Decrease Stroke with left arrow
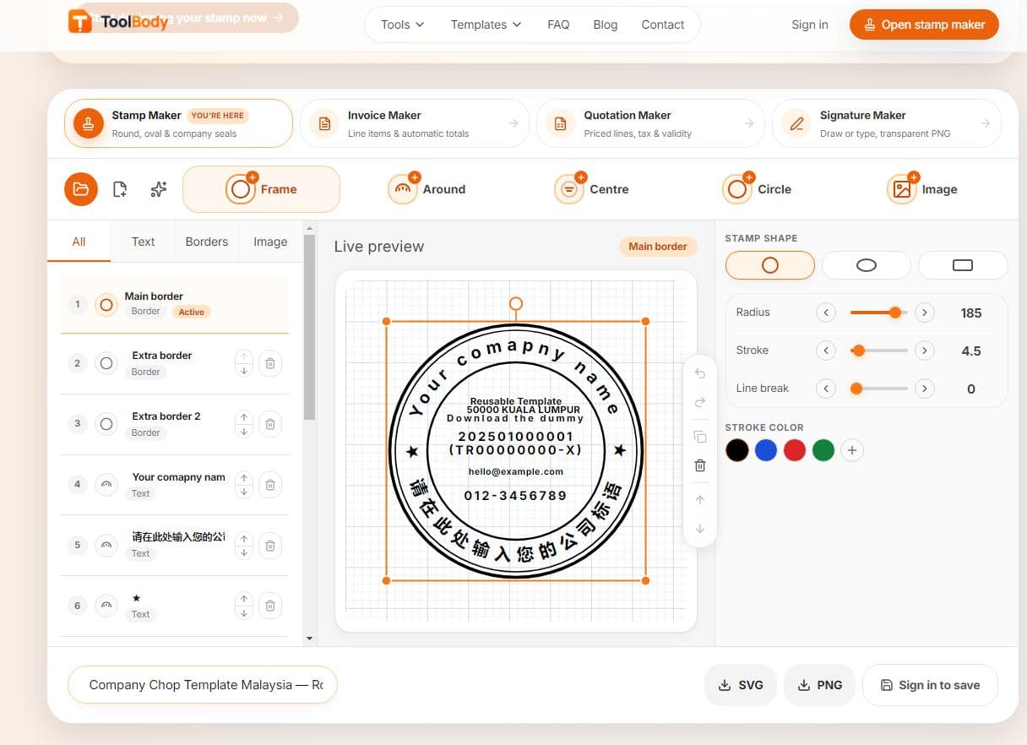Image resolution: width=1027 pixels, height=745 pixels. 826,351
